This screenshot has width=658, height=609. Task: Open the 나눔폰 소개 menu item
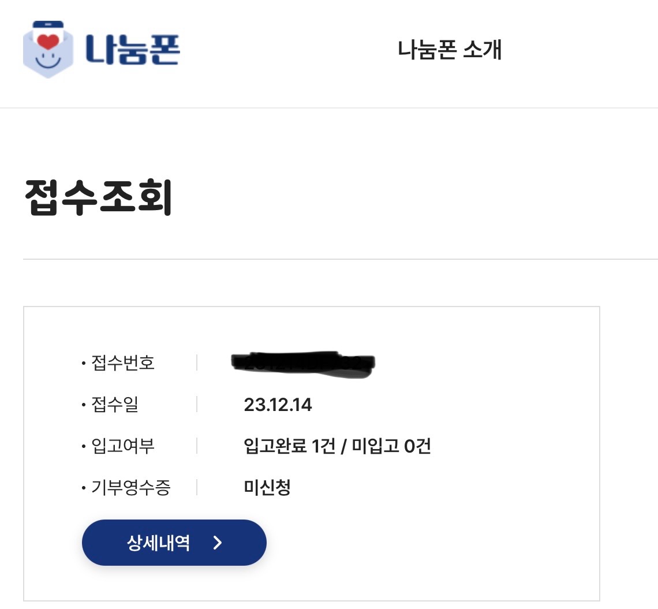(x=450, y=50)
